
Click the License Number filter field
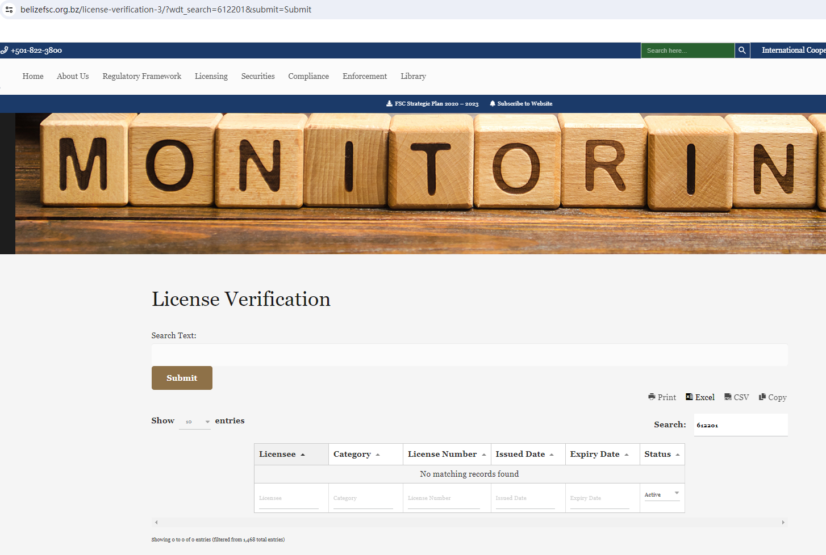pyautogui.click(x=444, y=498)
